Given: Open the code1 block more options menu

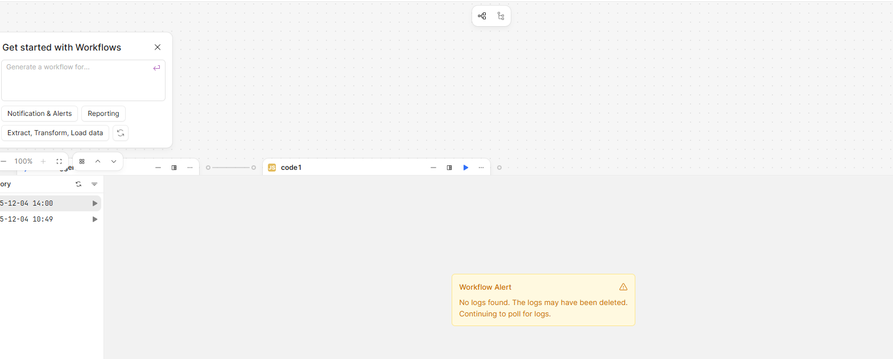Looking at the screenshot, I should click(481, 168).
